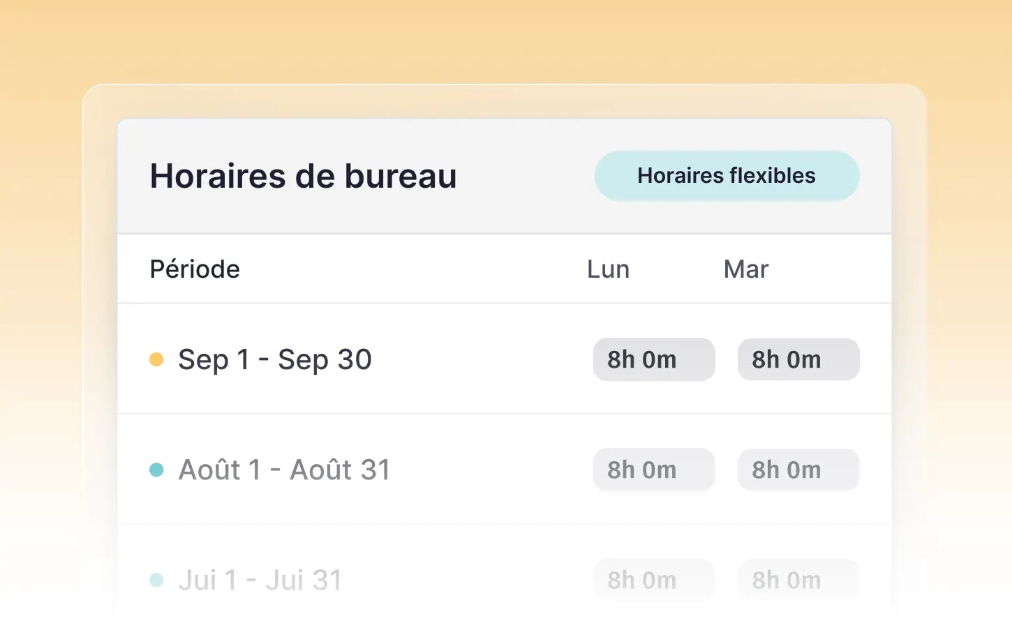Edit Tuesday hours for Sep 1 - Sep 30
The width and height of the screenshot is (1012, 642).
click(x=798, y=359)
